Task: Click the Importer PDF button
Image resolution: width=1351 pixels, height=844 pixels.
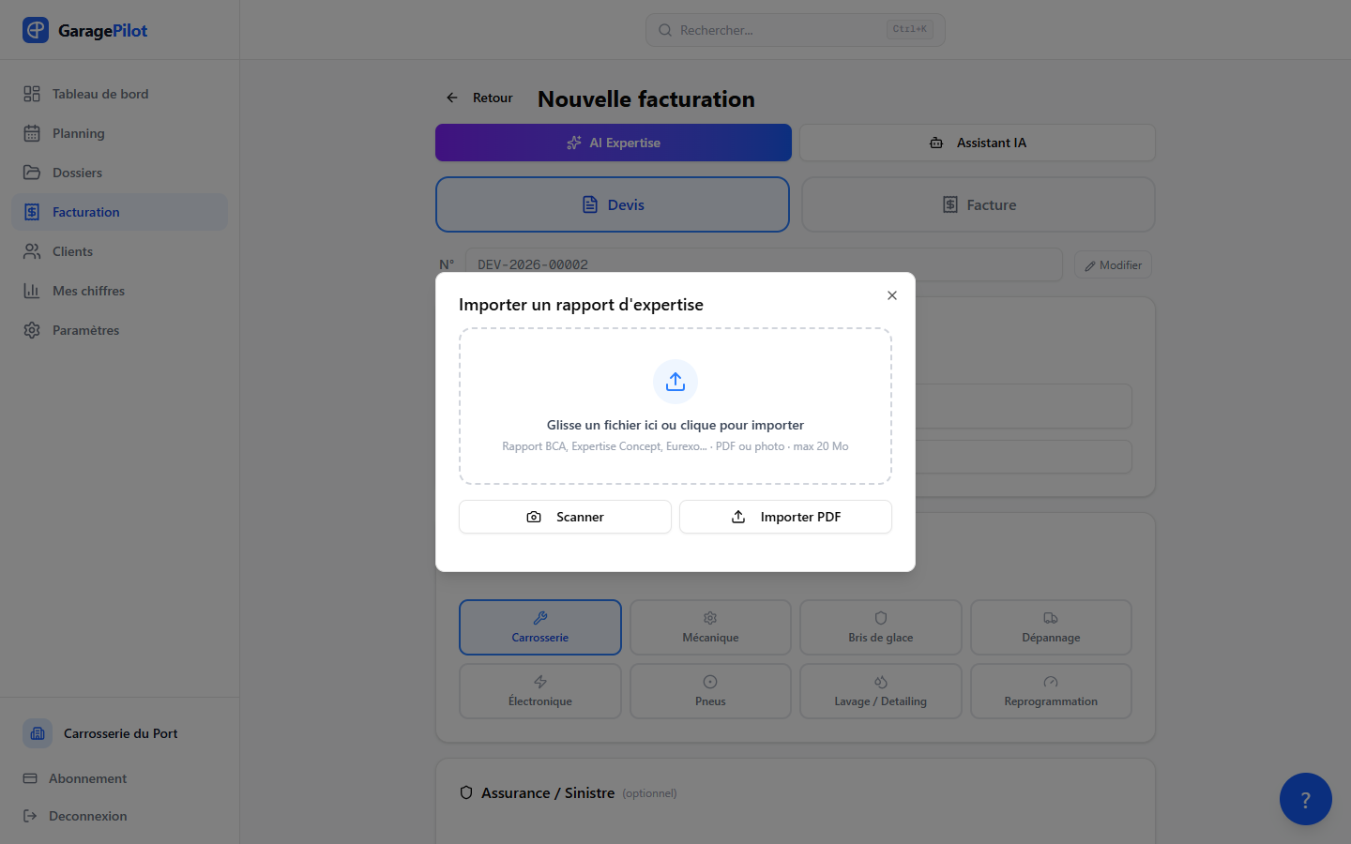Action: coord(785,517)
